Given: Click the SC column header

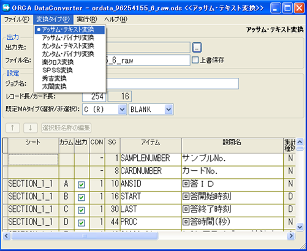Looking at the screenshot, I should coord(112,146).
